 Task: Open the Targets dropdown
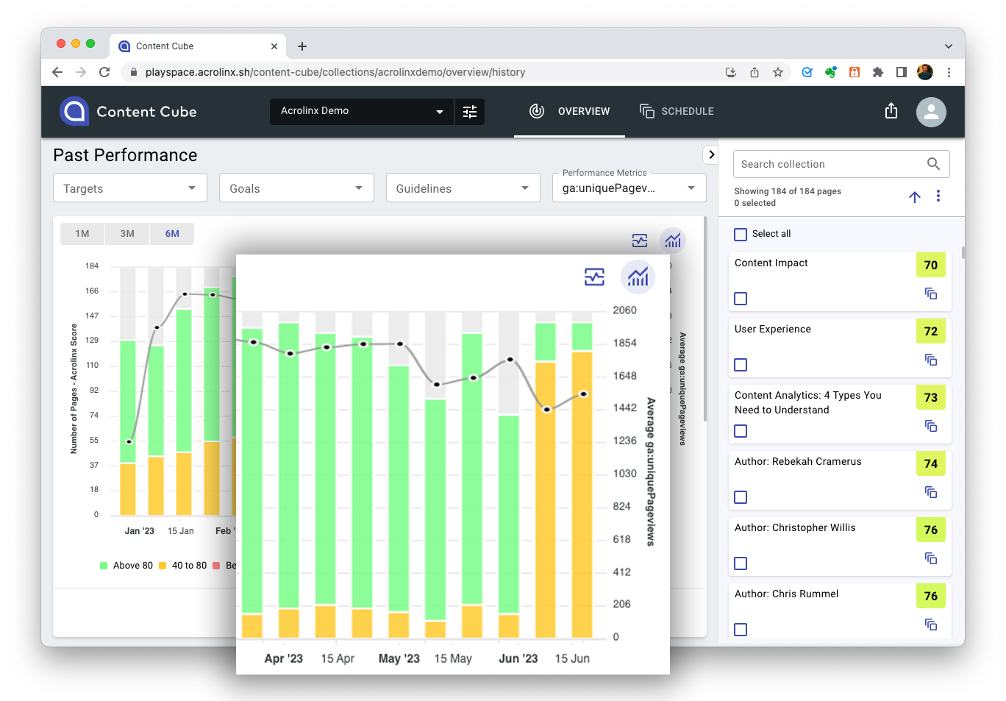click(129, 188)
